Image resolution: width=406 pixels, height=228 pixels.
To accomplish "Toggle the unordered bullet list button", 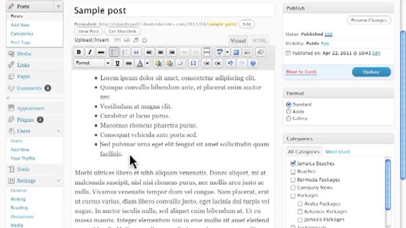I will coord(114,52).
